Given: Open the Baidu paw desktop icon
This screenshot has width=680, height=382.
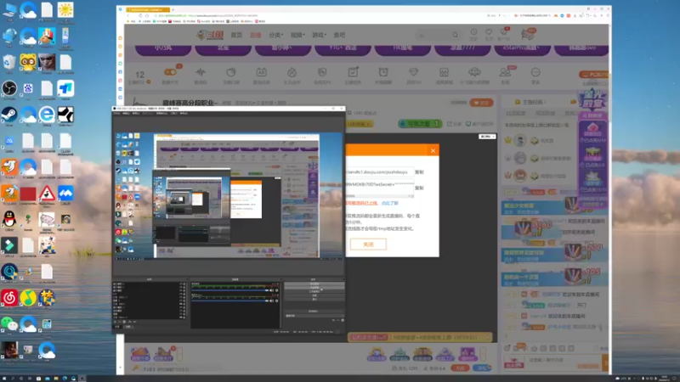Looking at the screenshot, I should coord(28,89).
